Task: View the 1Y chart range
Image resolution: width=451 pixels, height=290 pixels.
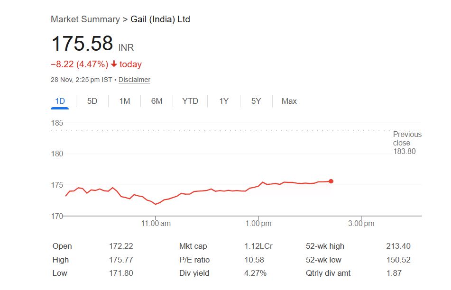Action: pos(224,101)
